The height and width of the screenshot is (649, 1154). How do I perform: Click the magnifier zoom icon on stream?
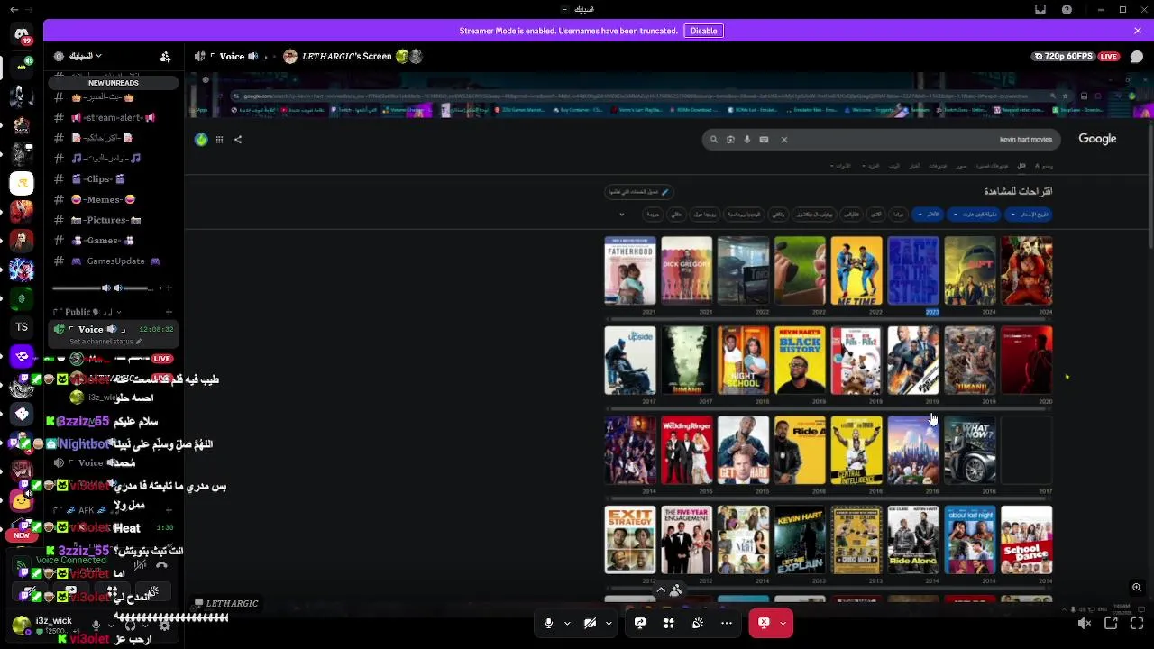pos(1137,588)
